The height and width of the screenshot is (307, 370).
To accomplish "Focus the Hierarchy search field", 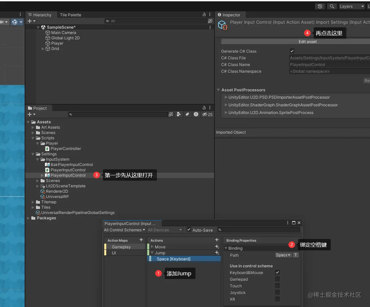I will click(156, 21).
